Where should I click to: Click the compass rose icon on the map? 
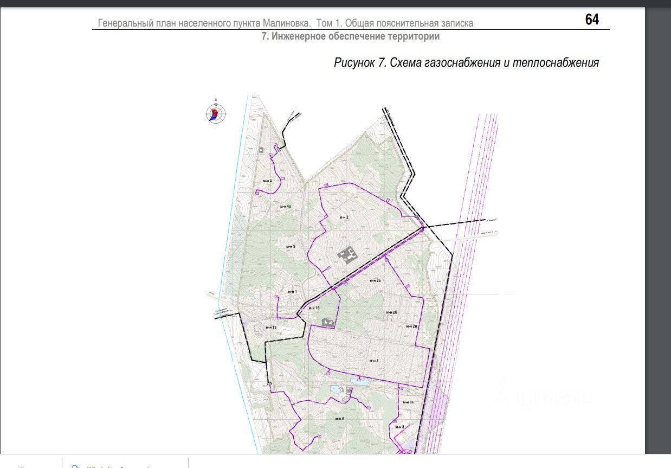216,114
